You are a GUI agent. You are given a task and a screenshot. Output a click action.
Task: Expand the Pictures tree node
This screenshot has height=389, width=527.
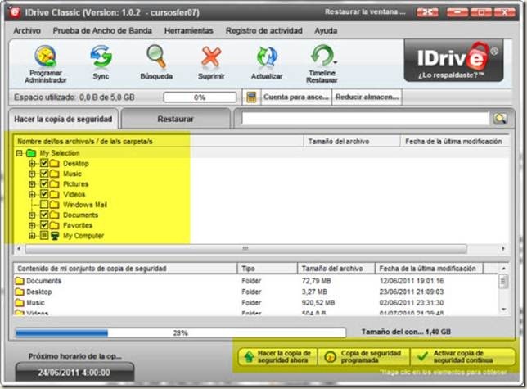click(32, 184)
